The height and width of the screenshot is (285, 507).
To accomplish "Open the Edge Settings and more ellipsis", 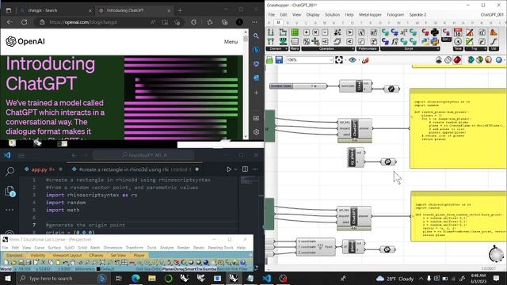I will pyautogui.click(x=255, y=22).
